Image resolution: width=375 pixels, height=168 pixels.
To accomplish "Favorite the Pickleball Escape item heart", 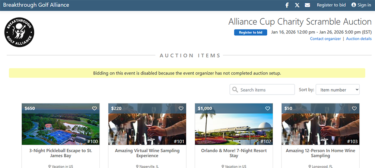I will [x=94, y=108].
